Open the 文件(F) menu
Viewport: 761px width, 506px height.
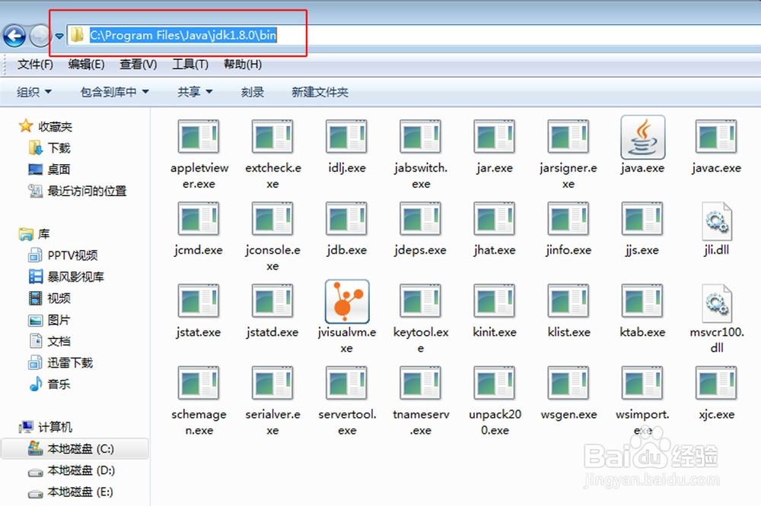point(36,64)
